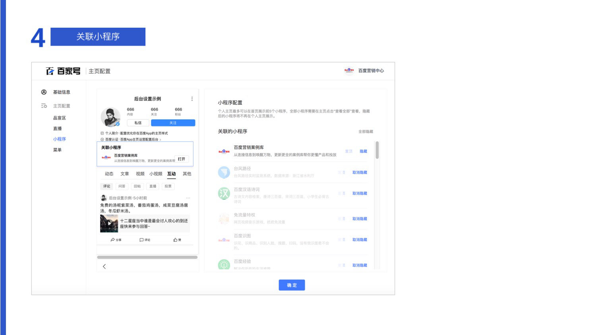Select 主页配置 in the sidebar

pos(62,106)
